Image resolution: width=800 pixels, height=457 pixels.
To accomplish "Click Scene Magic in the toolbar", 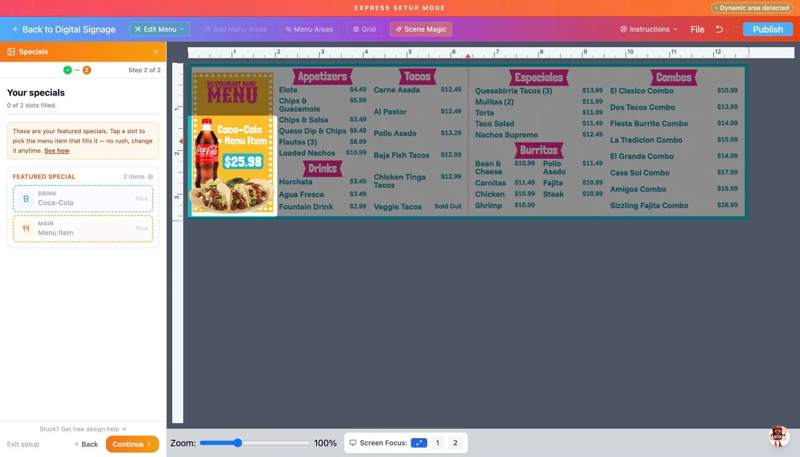I will point(421,29).
